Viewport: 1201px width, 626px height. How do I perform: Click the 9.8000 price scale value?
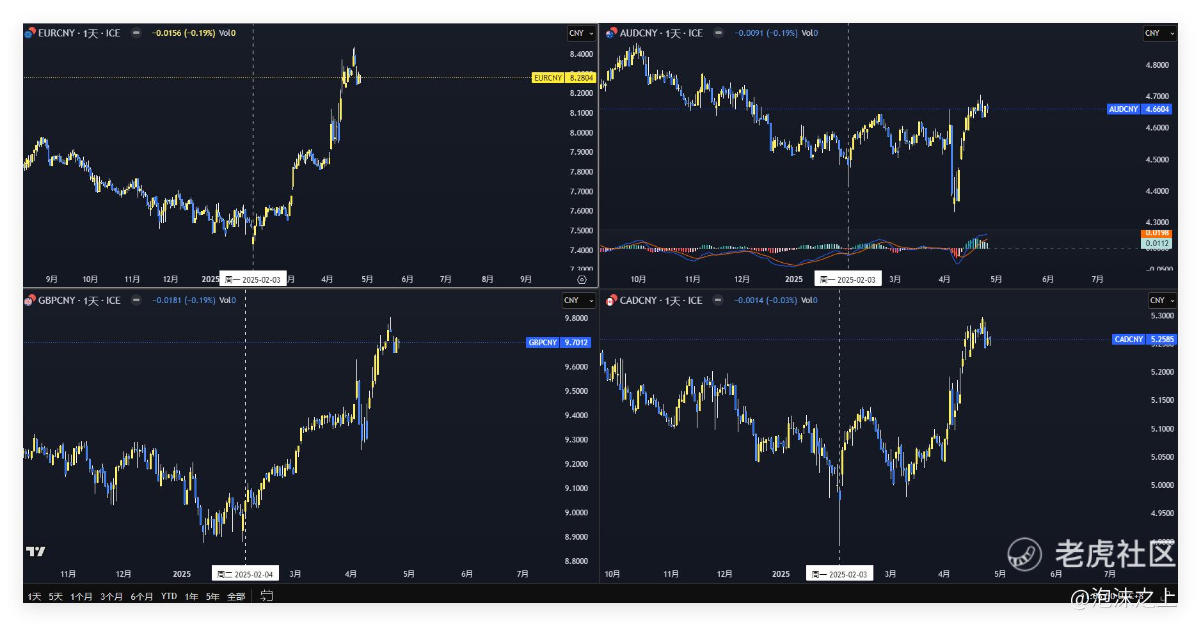[x=576, y=318]
